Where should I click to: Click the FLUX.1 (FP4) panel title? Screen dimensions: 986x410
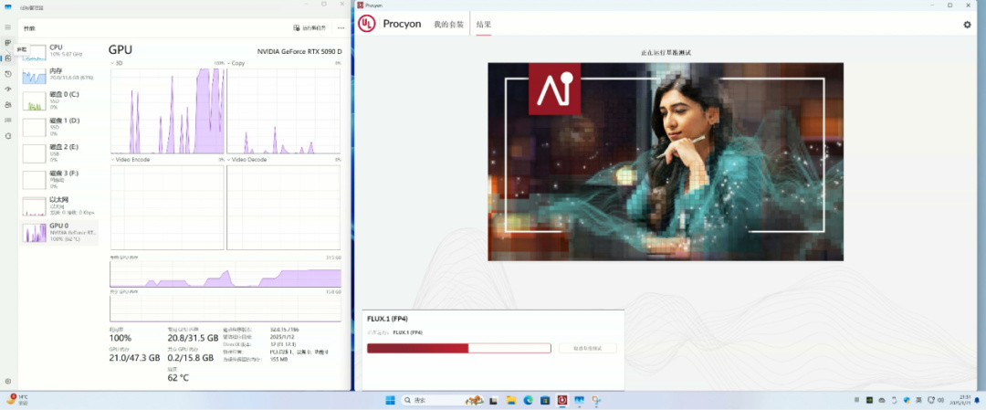[387, 319]
